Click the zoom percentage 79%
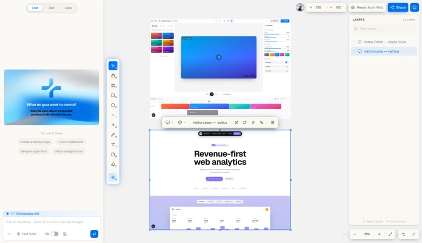Image resolution: width=422 pixels, height=243 pixels. pyautogui.click(x=367, y=234)
